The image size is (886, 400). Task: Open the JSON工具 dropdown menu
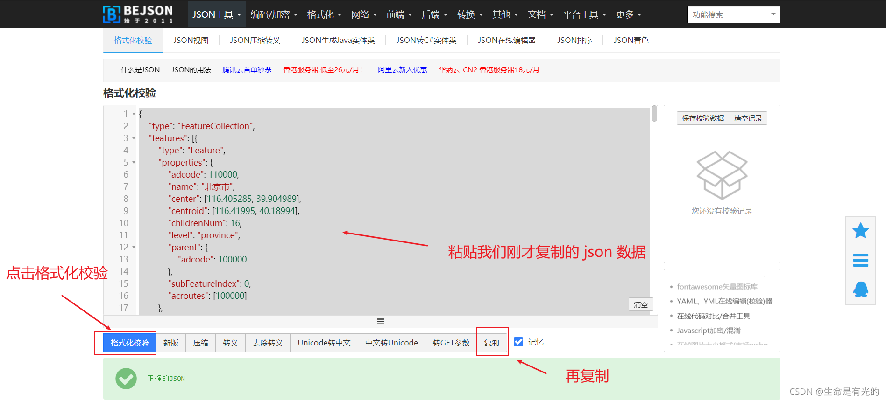pyautogui.click(x=217, y=14)
